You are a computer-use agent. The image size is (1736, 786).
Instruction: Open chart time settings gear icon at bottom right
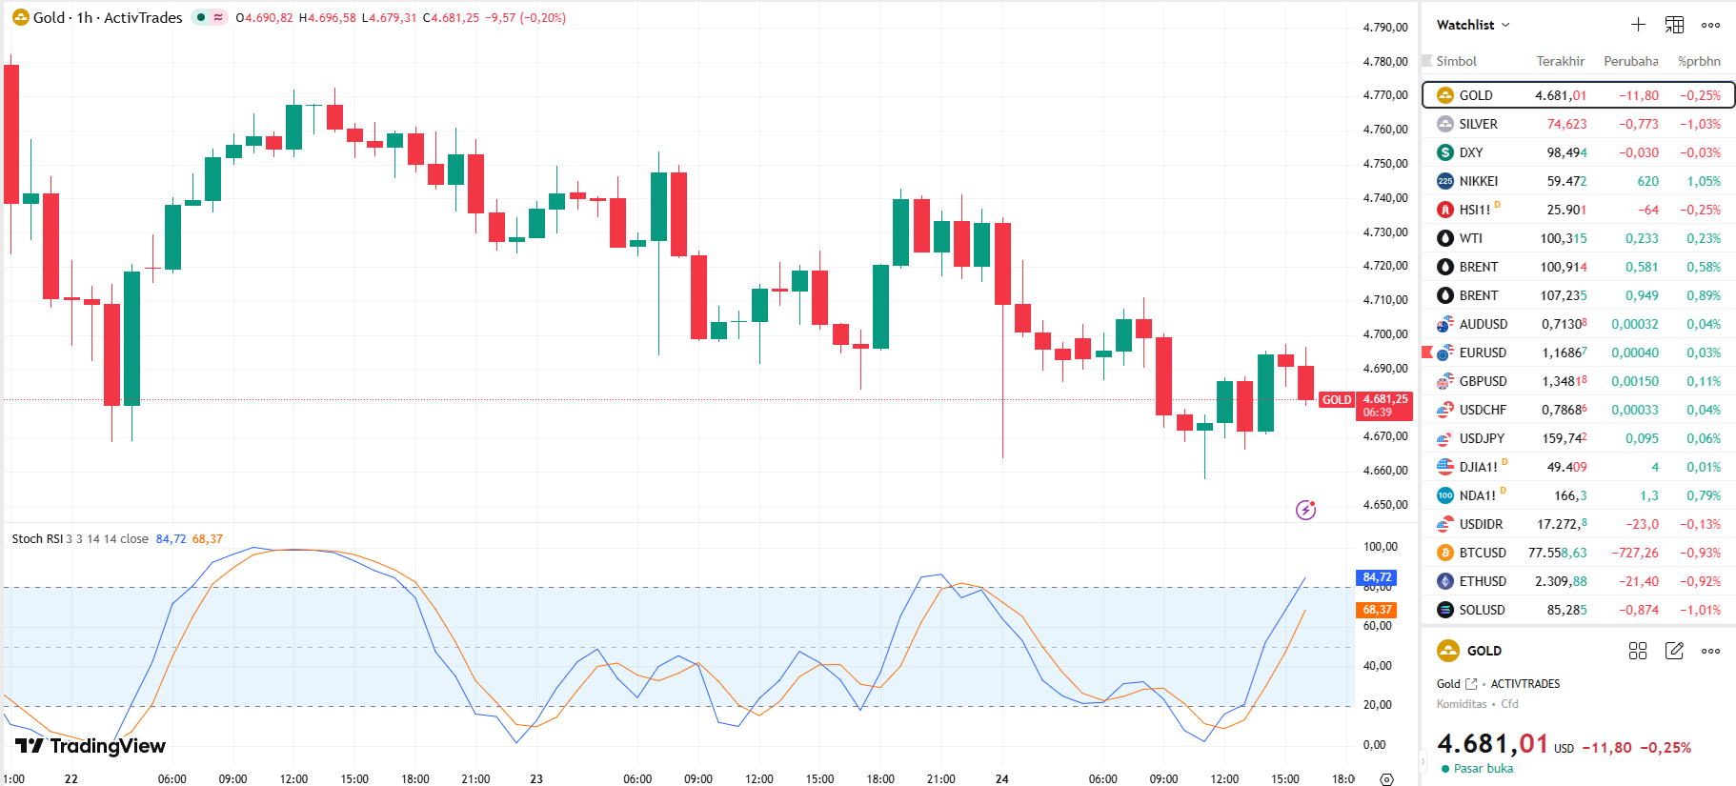(x=1386, y=778)
